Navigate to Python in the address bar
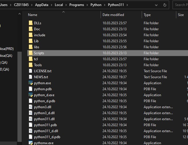Screen dimensions: 188x145 pos(96,5)
